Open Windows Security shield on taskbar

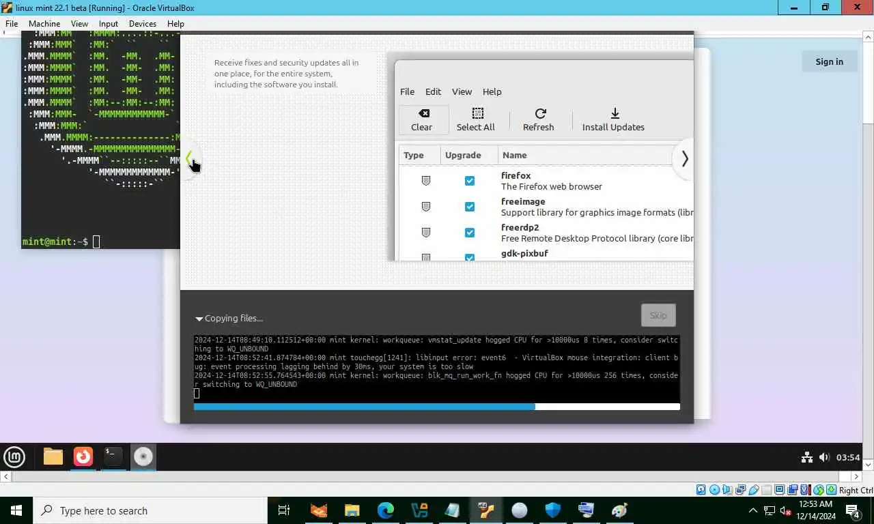click(553, 510)
